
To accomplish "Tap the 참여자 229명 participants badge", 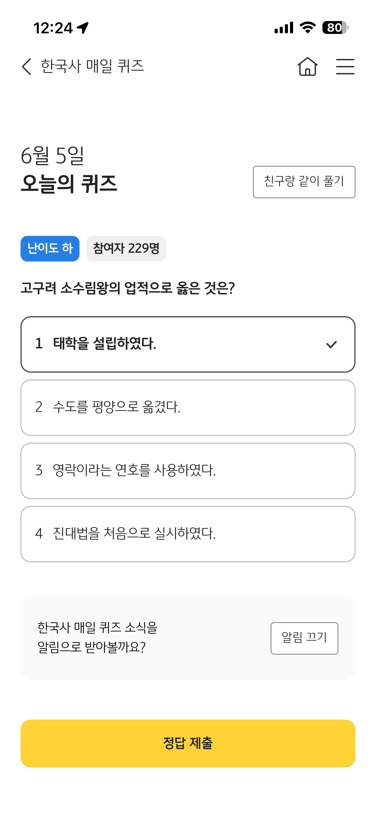I will (x=126, y=249).
